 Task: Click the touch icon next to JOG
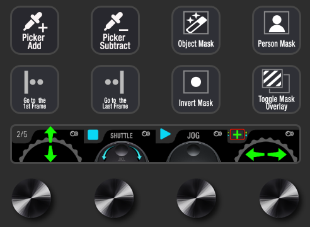point(217,134)
